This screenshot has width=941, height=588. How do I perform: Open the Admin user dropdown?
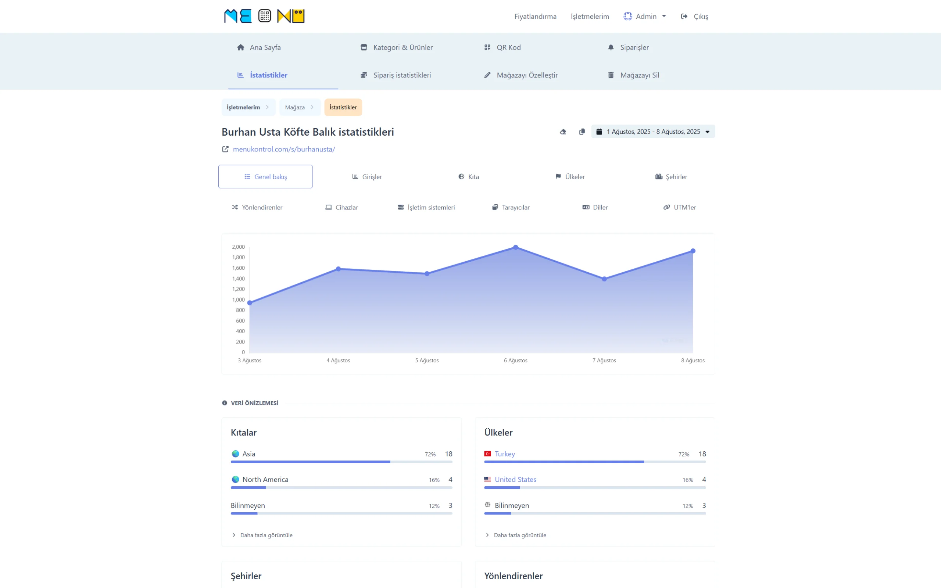(645, 16)
